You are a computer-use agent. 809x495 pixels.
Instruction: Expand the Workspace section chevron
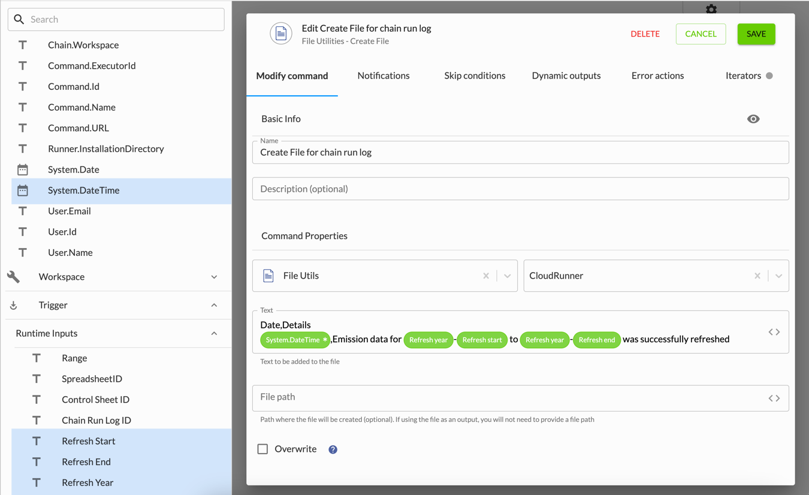[x=214, y=277]
